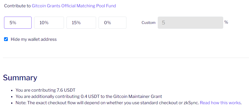Uncheck the Hide my wallet address checkbox
Image resolution: width=249 pixels, height=109 pixels.
pos(6,39)
